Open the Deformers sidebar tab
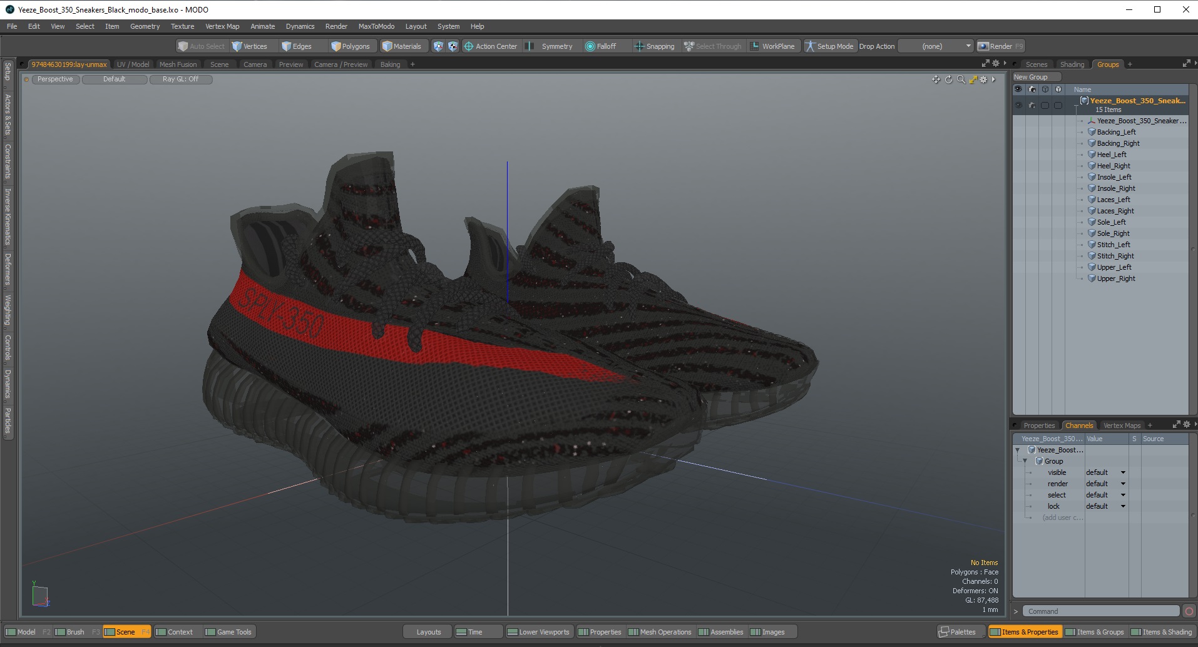 pyautogui.click(x=8, y=270)
